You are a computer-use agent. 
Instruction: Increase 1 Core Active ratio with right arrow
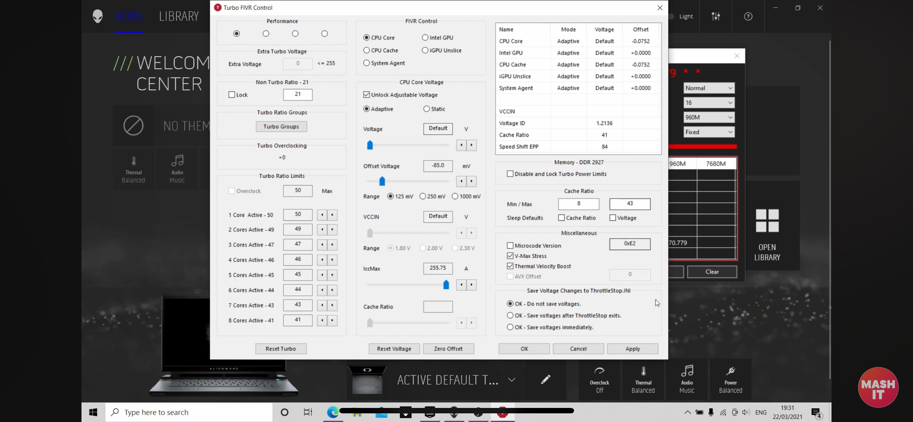coord(332,215)
